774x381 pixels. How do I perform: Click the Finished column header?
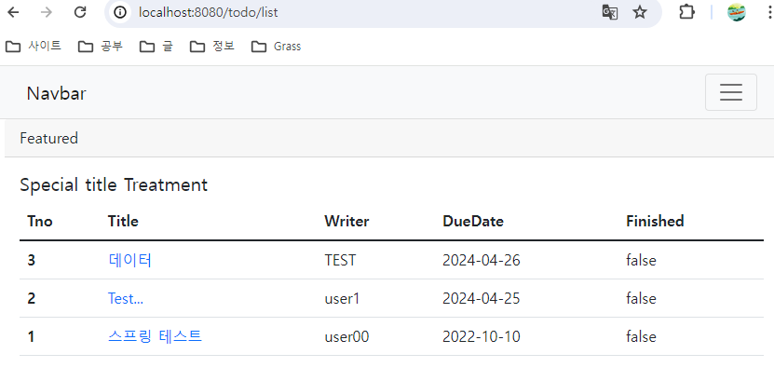pos(655,221)
